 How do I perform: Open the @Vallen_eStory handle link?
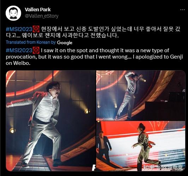[x=41, y=16]
